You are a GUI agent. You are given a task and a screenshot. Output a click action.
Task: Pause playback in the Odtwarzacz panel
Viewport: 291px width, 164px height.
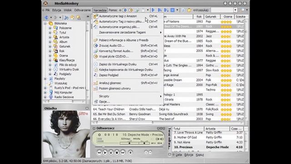point(111,153)
